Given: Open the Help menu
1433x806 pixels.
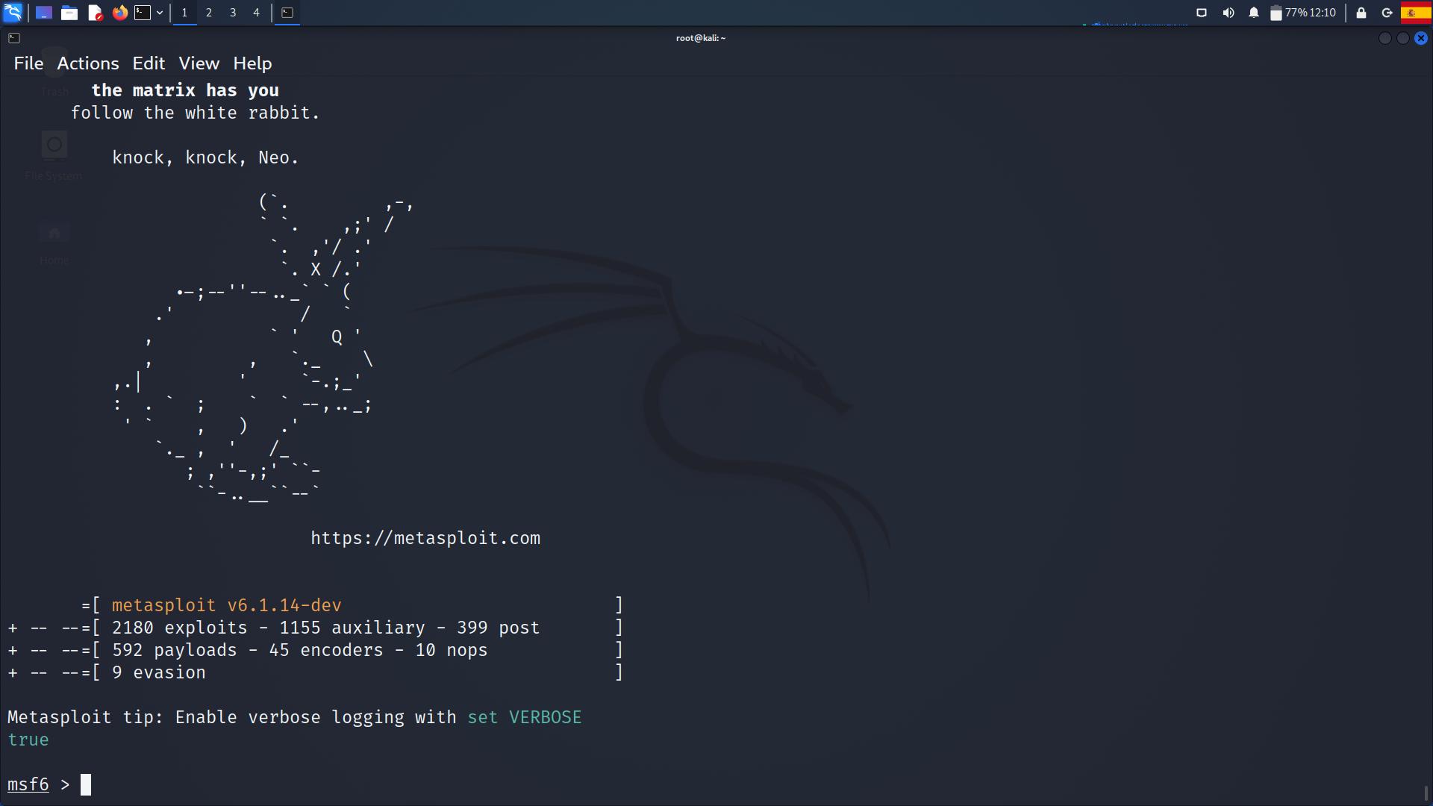Looking at the screenshot, I should tap(252, 63).
